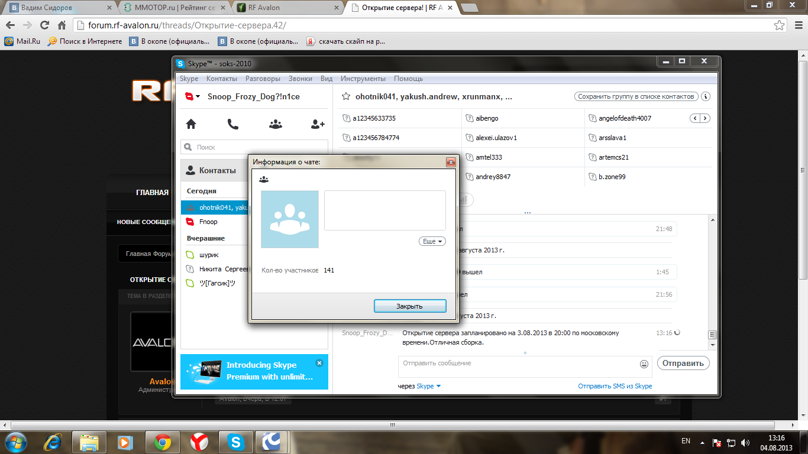Click the group avatar picture in dialog
The image size is (808, 454).
click(x=290, y=219)
